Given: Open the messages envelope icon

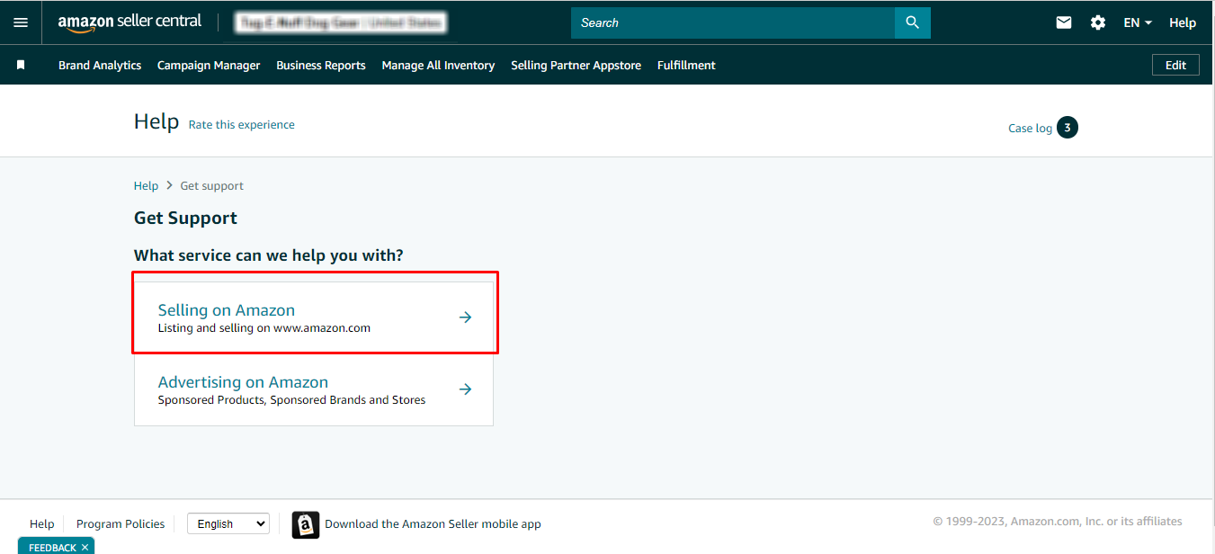Looking at the screenshot, I should pos(1064,22).
